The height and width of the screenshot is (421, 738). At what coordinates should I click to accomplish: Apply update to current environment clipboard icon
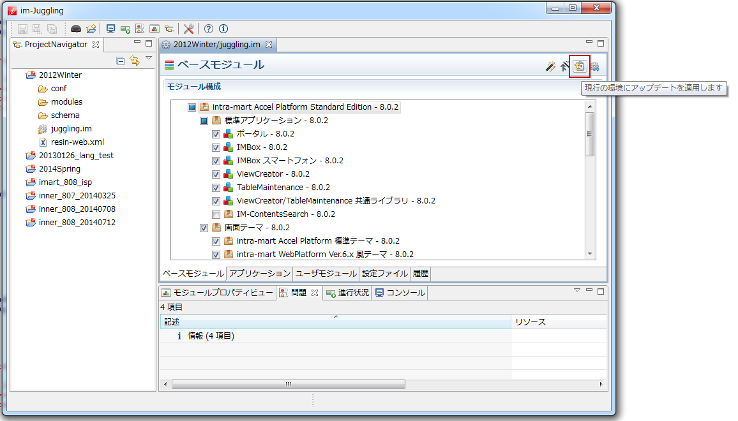tap(580, 66)
